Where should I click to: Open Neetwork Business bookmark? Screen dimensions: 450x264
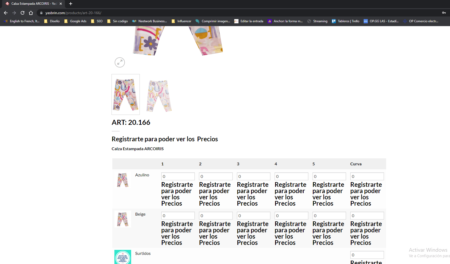click(149, 21)
